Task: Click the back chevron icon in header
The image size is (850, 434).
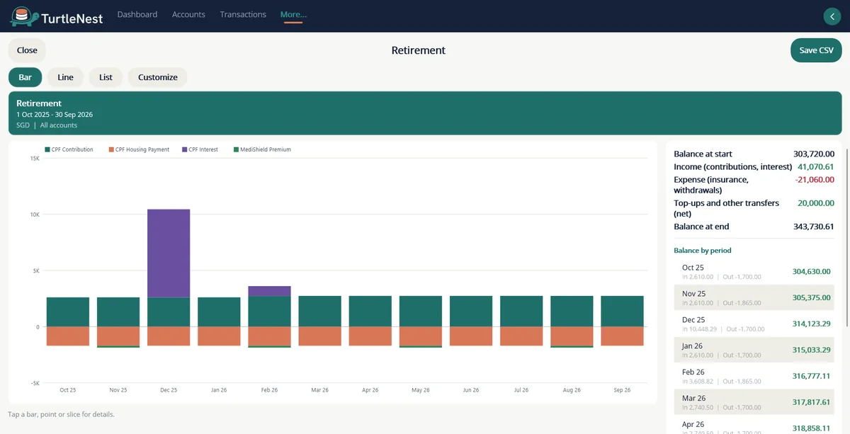Action: tap(832, 16)
